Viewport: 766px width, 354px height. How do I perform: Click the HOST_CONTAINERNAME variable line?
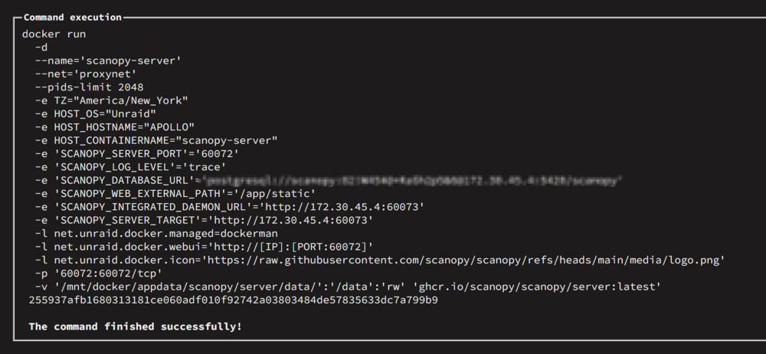(155, 140)
